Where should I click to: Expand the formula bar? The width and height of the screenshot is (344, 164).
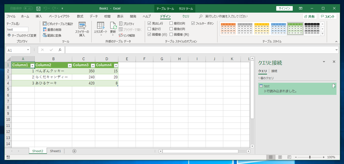[337, 50]
